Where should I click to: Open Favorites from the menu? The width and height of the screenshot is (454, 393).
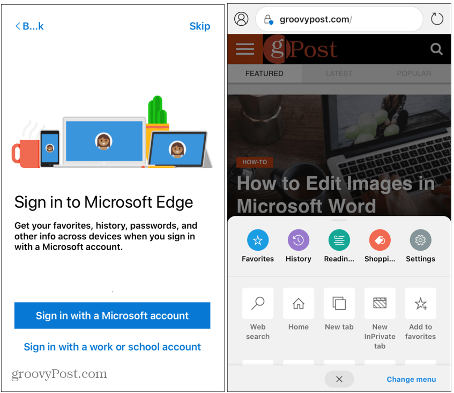click(258, 246)
